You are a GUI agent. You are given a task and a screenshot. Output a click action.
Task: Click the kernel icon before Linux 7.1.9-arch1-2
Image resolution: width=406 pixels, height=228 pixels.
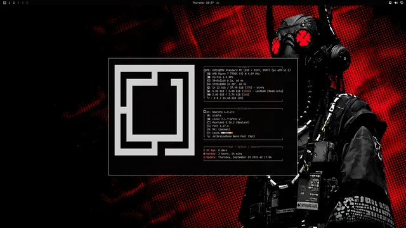pyautogui.click(x=209, y=119)
